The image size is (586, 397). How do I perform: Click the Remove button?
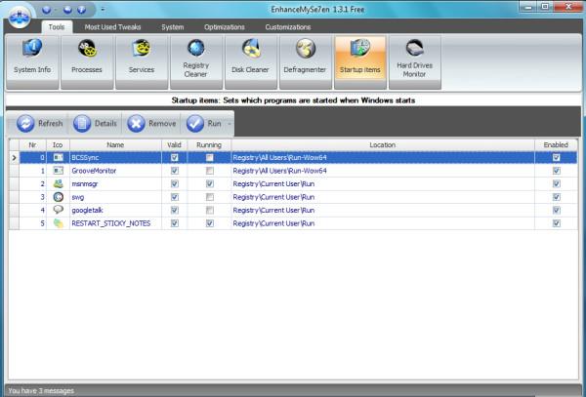151,124
